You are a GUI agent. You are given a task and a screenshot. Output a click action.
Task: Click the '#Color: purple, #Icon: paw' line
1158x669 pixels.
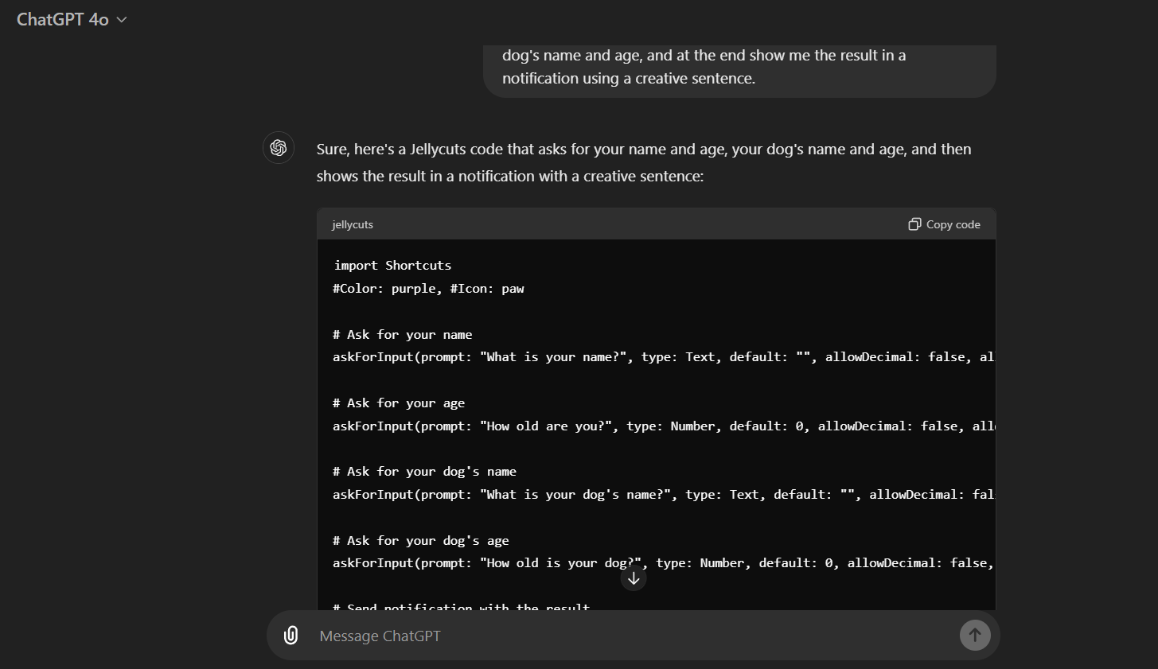tap(428, 288)
